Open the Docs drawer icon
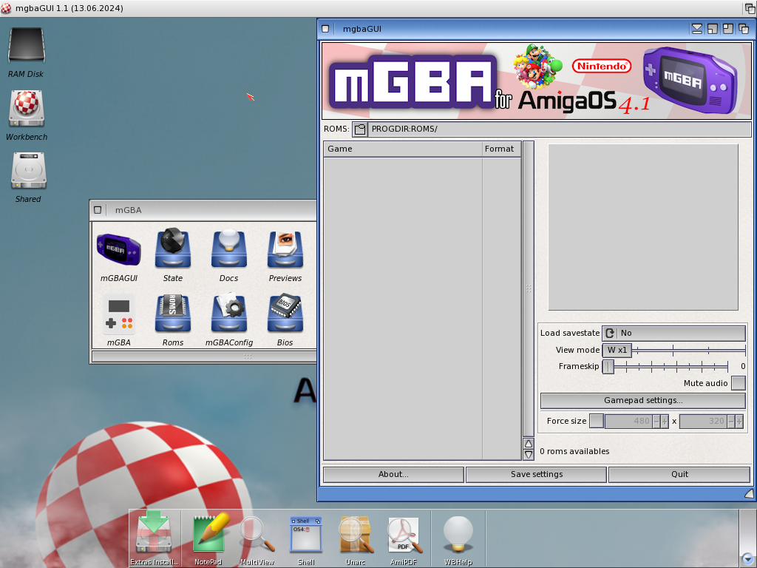 point(229,250)
